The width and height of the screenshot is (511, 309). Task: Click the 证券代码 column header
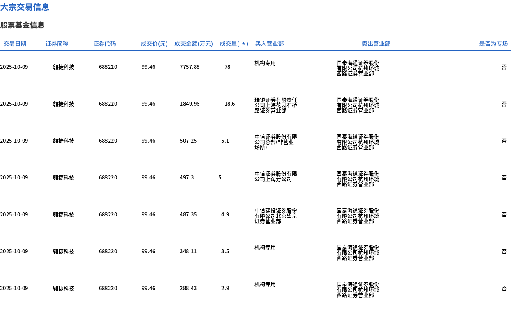(x=105, y=44)
